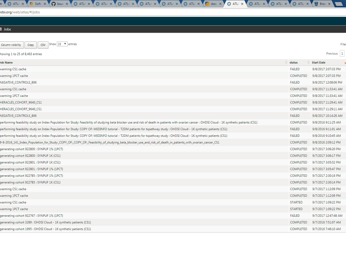Click the Copy button
Screen dimensions: 346x269
coord(31,45)
